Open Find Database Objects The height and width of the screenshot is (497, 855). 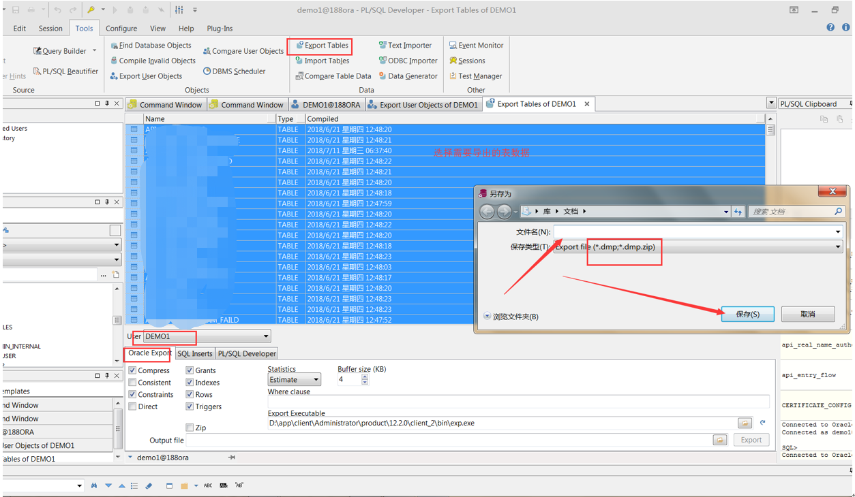[x=151, y=46]
